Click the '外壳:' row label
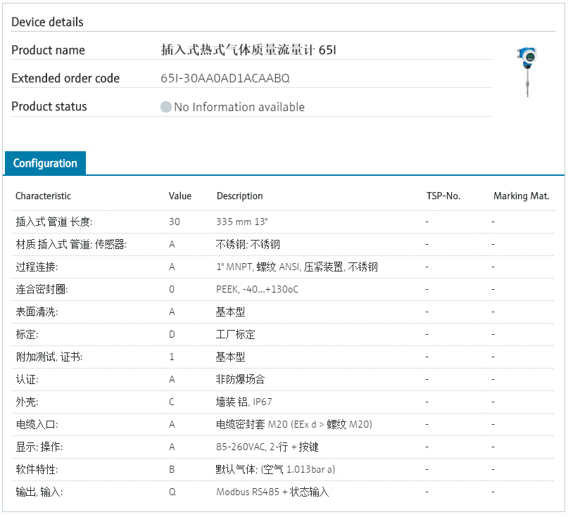This screenshot has width=568, height=517. point(27,402)
